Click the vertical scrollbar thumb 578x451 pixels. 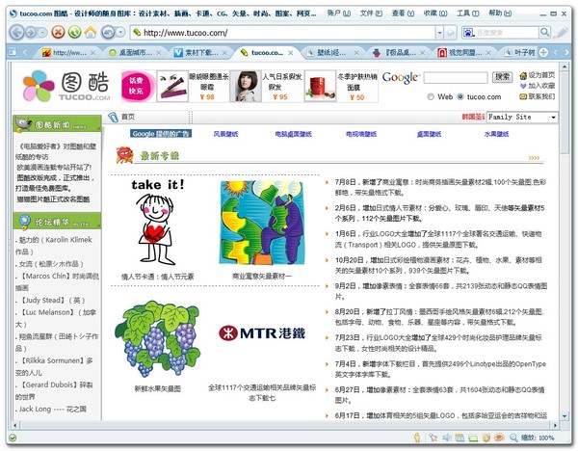(x=564, y=113)
